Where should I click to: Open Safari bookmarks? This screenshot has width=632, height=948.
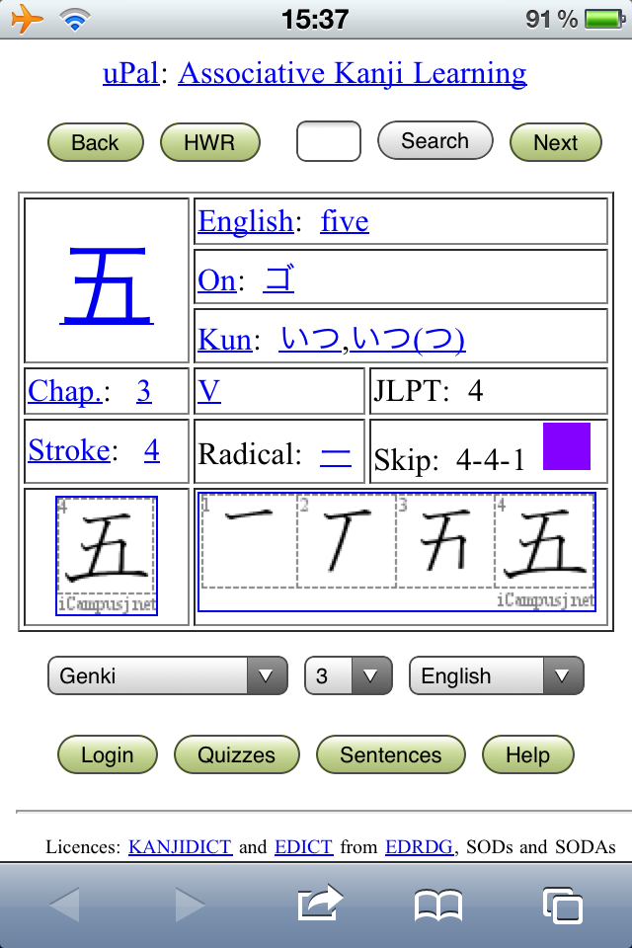tap(437, 906)
